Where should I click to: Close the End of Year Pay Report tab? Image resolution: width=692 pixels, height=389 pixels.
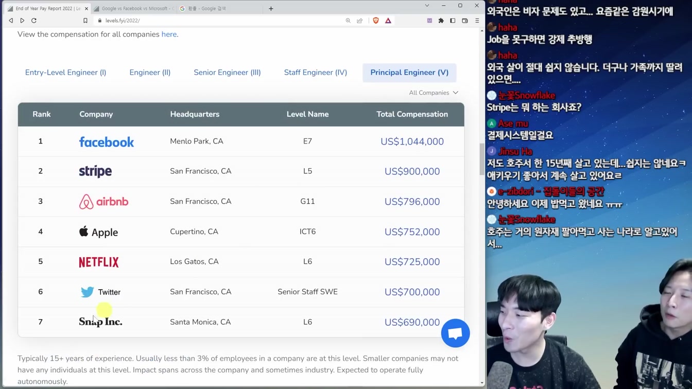tap(86, 9)
